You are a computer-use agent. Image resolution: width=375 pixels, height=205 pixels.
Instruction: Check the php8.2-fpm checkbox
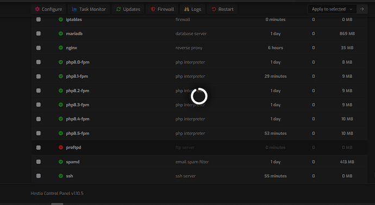38,91
